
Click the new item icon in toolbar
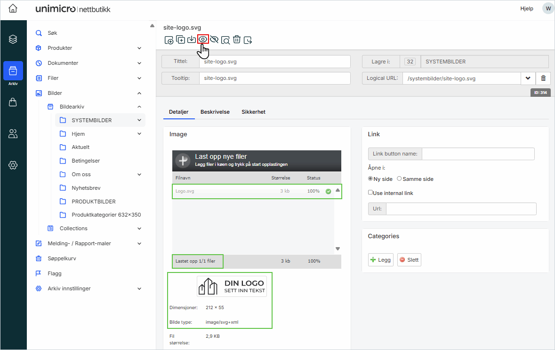coord(169,40)
